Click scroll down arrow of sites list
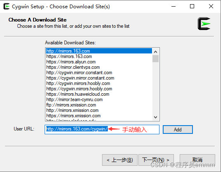This screenshot has height=172, width=221. (156, 117)
